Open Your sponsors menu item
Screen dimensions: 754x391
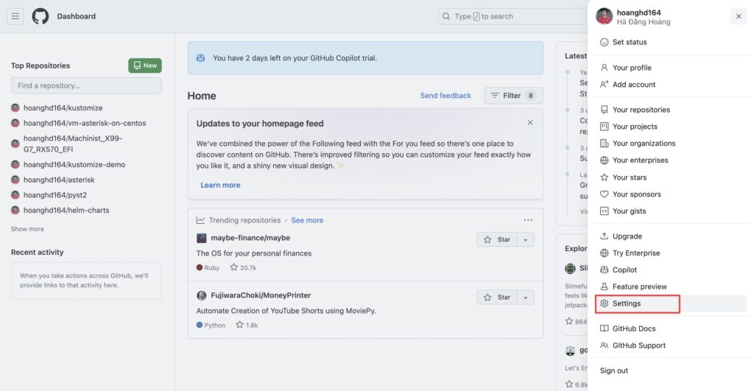point(671,194)
